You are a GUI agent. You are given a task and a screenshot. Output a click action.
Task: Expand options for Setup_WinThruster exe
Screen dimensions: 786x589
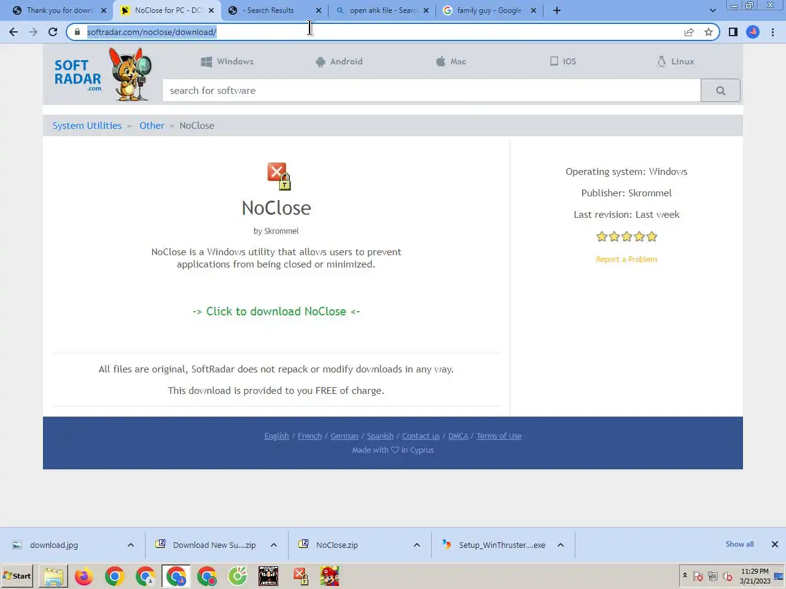(x=561, y=545)
